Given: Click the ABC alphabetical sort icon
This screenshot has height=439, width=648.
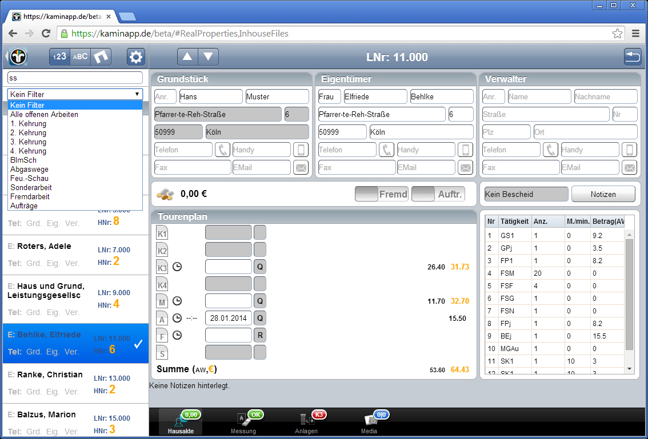Looking at the screenshot, I should click(x=81, y=57).
